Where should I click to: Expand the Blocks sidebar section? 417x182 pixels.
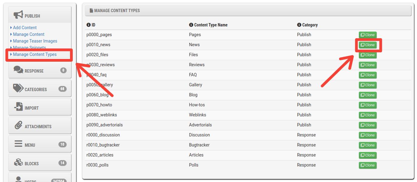pos(40,163)
